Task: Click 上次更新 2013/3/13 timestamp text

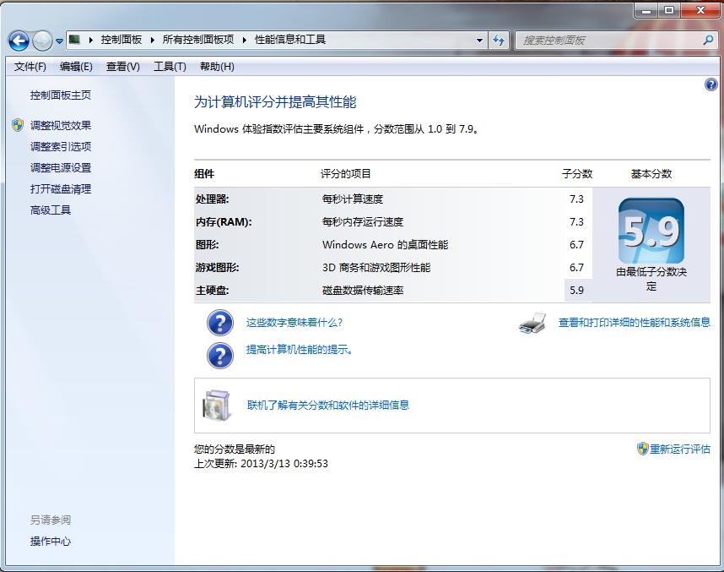Action: coord(261,463)
